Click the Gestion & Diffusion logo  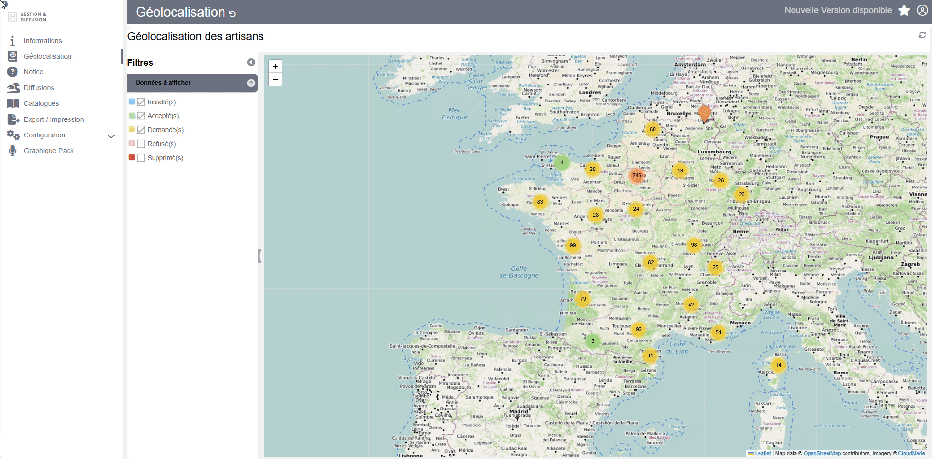coord(28,17)
